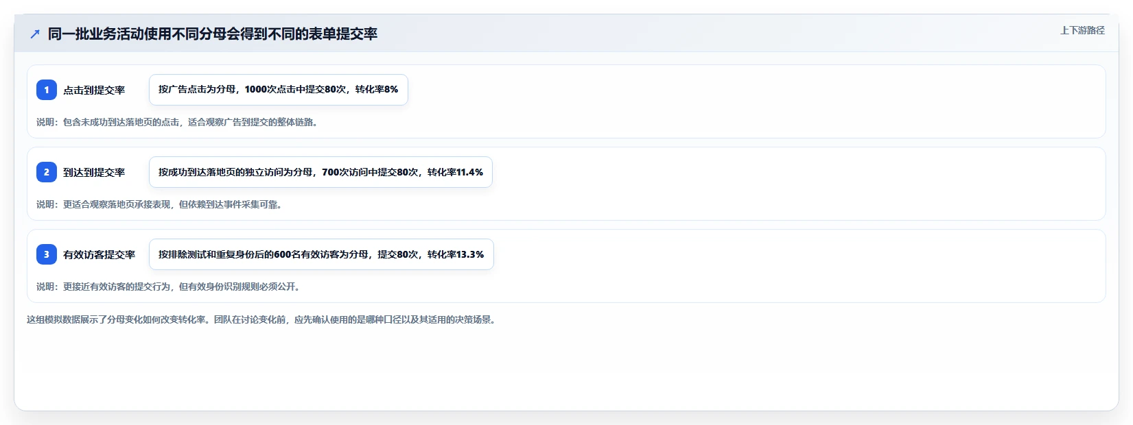Screen dimensions: 1133x425
Task: Click the footer text 这组模拟数据展示了分母变化如何改变转化率
Action: point(261,319)
